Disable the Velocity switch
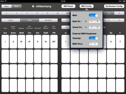The width and height of the screenshot is (126, 94). click(x=93, y=38)
